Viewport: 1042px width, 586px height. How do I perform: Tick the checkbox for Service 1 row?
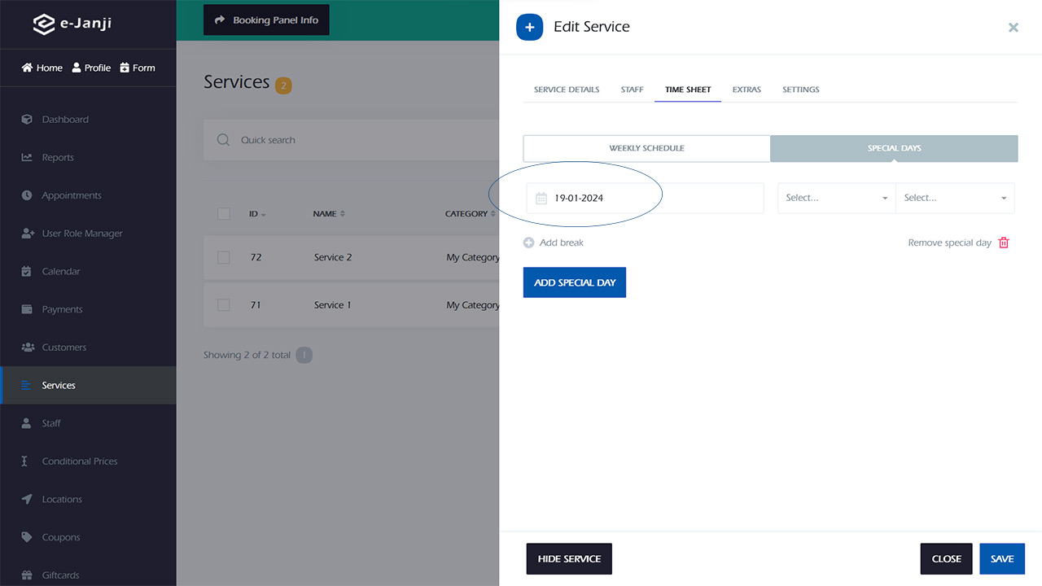click(224, 304)
